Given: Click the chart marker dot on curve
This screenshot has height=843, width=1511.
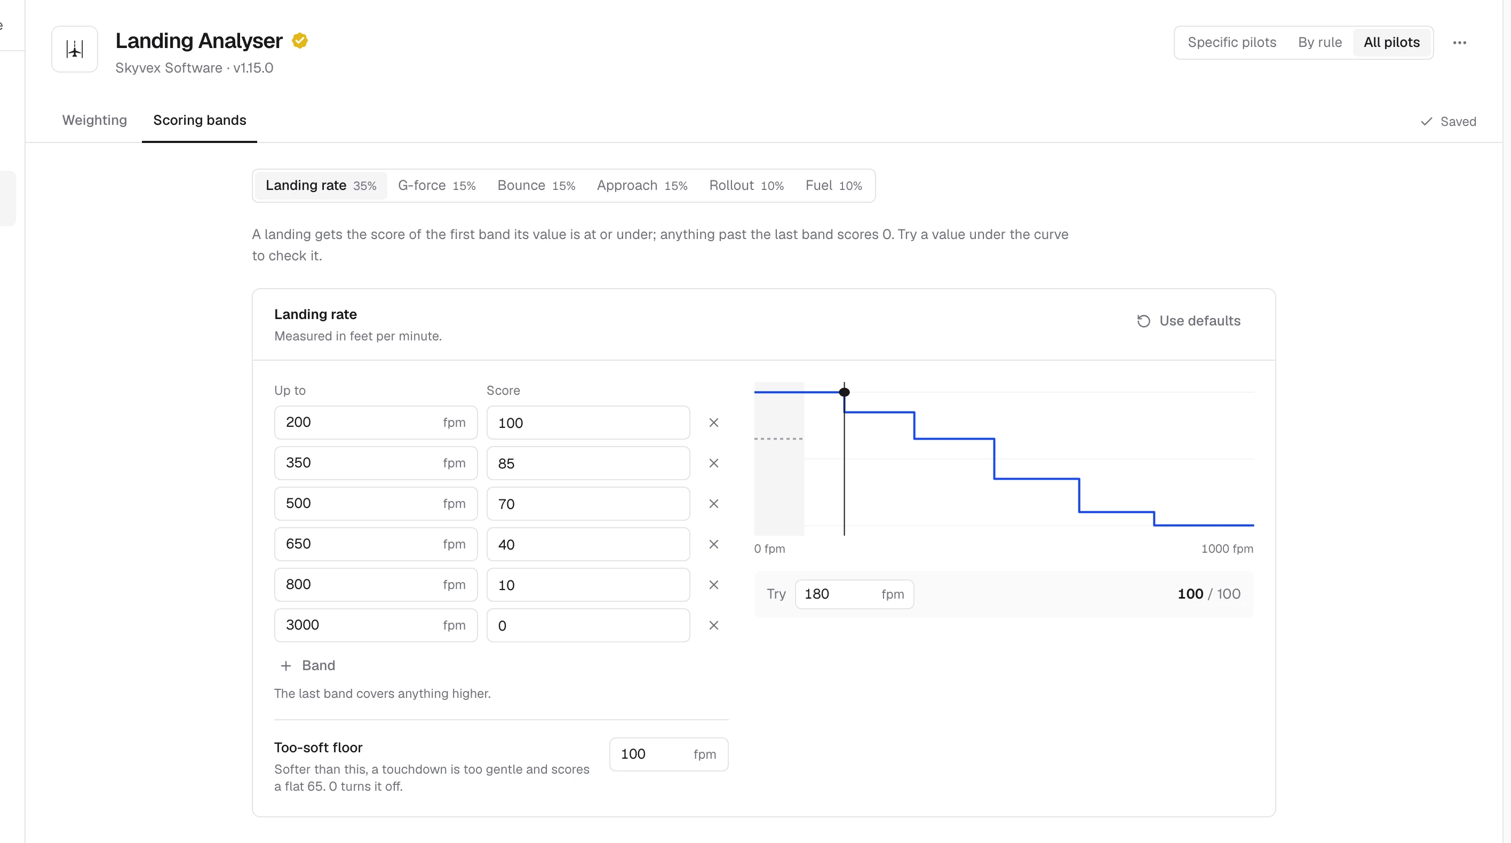Looking at the screenshot, I should pos(844,392).
